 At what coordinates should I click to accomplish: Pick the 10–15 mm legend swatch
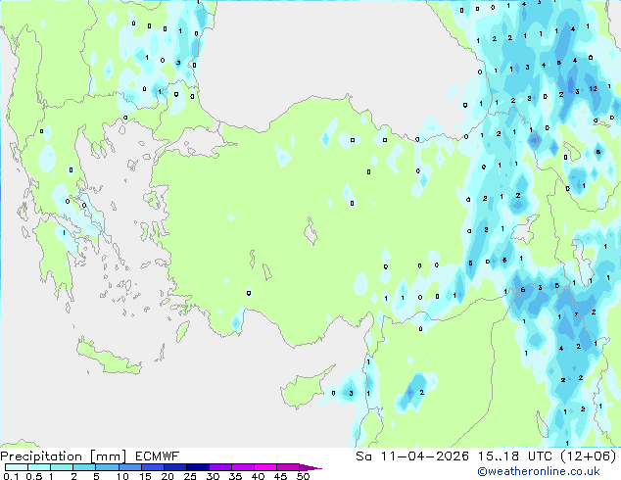(x=129, y=467)
